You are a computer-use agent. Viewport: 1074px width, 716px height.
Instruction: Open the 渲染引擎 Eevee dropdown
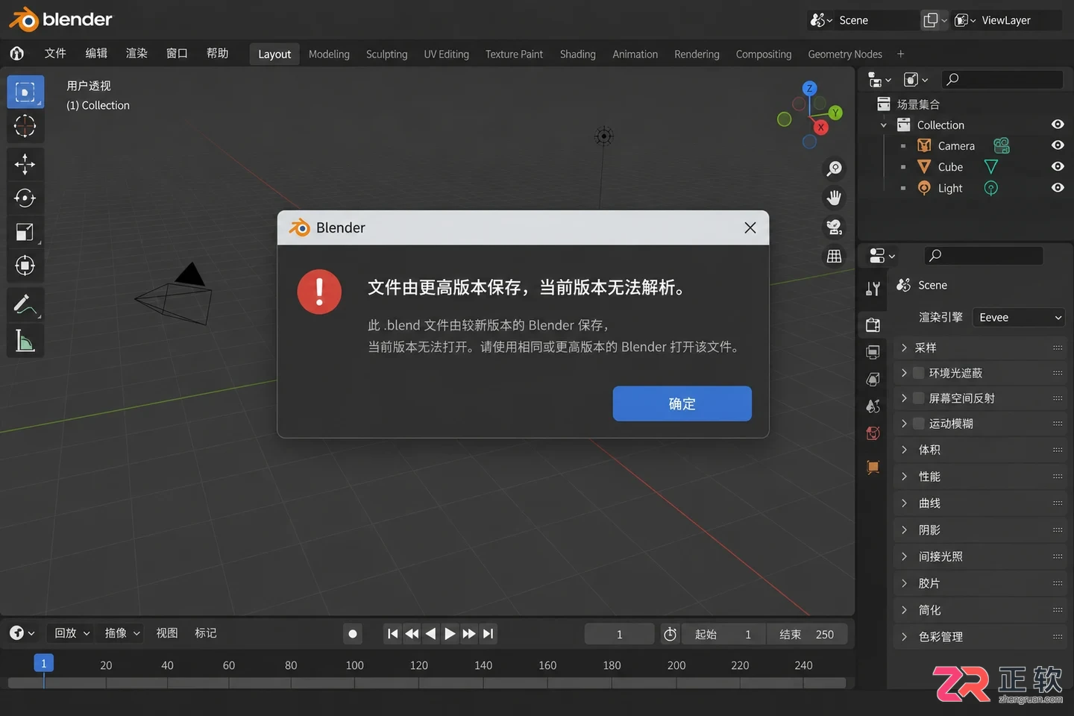1019,318
